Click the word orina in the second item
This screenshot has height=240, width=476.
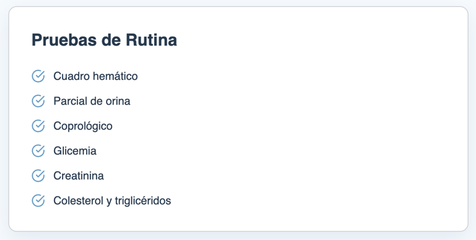[118, 101]
